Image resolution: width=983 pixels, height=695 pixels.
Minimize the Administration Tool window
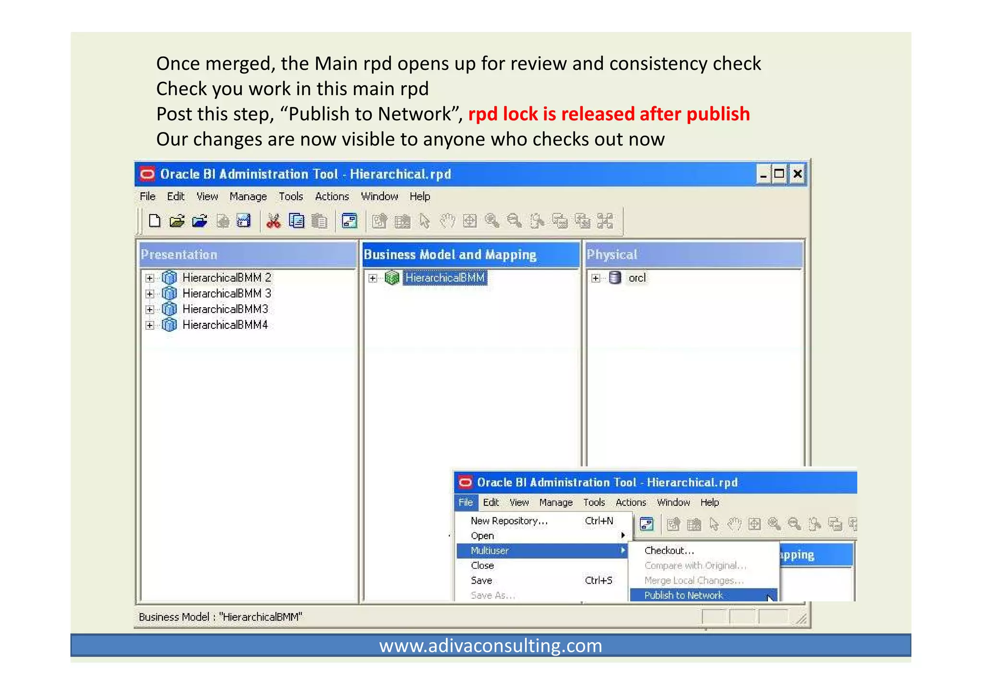point(763,174)
